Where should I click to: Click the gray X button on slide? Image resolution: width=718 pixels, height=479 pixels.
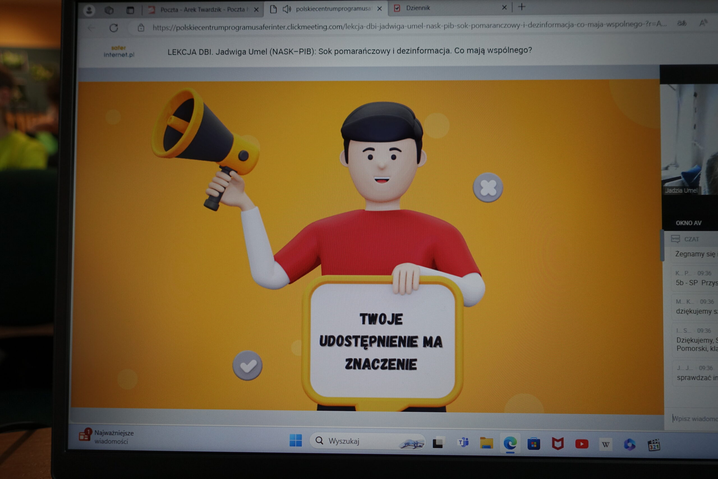(x=487, y=187)
